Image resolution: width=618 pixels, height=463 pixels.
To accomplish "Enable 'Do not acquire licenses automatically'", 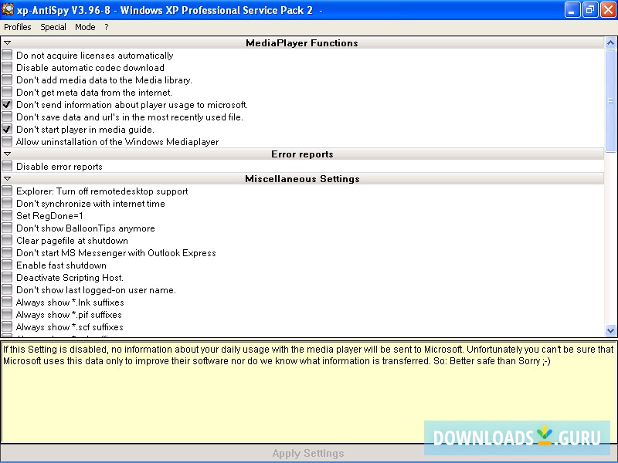I will click(x=7, y=56).
